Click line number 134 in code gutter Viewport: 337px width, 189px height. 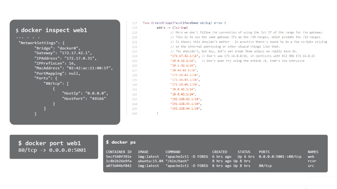(135, 56)
